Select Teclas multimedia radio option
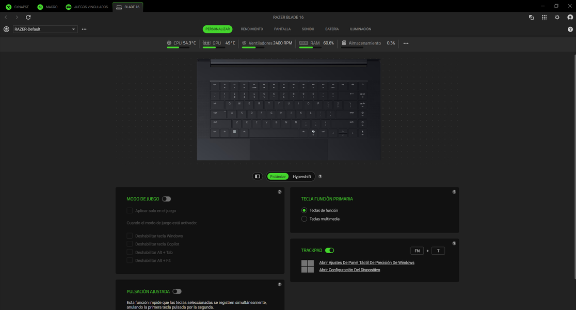 (304, 219)
